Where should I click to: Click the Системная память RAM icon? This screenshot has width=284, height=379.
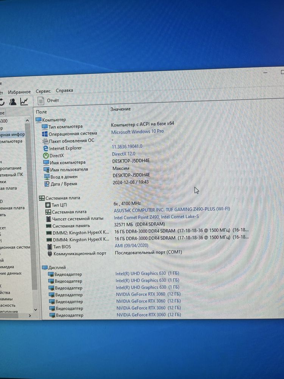click(x=49, y=226)
